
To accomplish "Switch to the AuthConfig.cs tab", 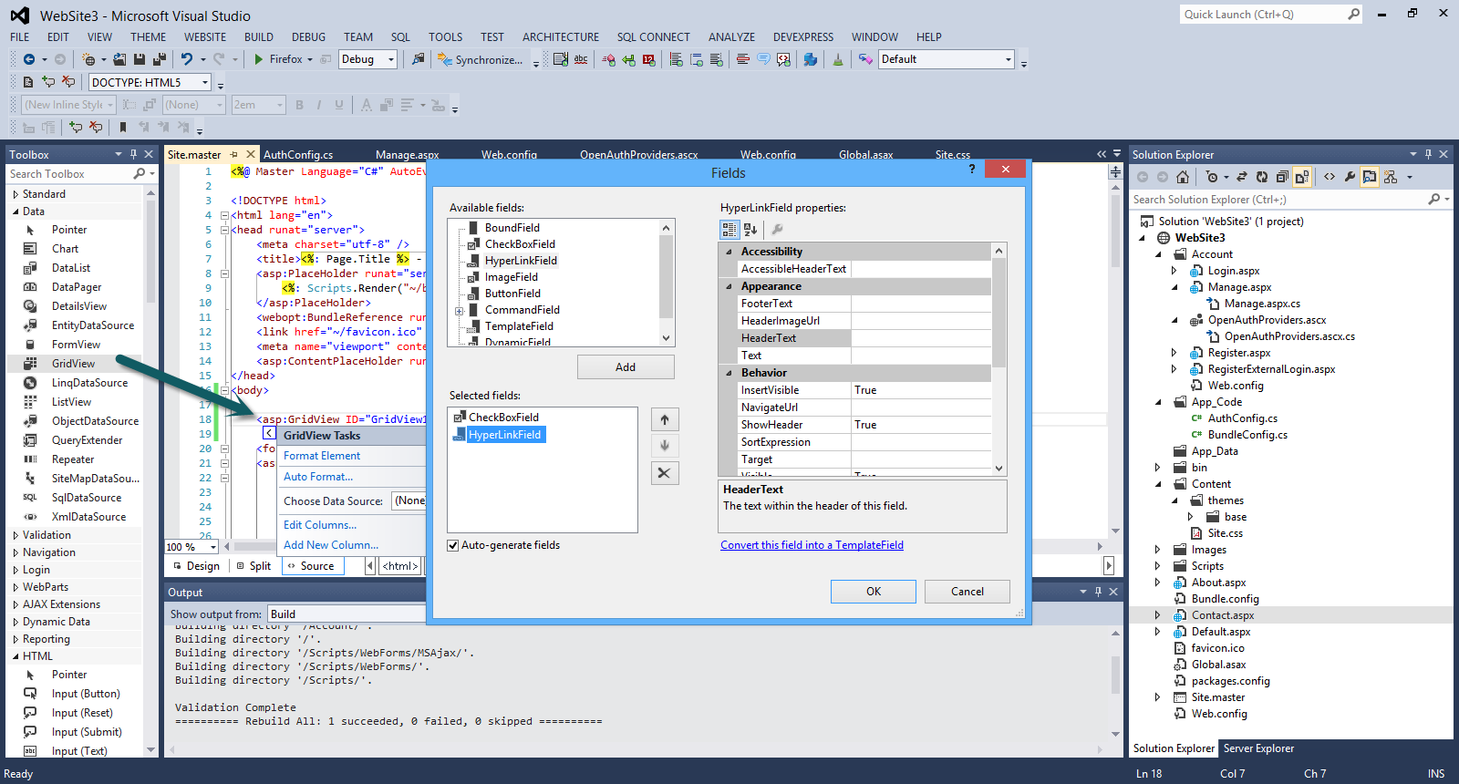I will (298, 155).
